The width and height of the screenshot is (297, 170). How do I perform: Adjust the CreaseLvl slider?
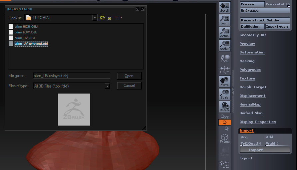277,4
